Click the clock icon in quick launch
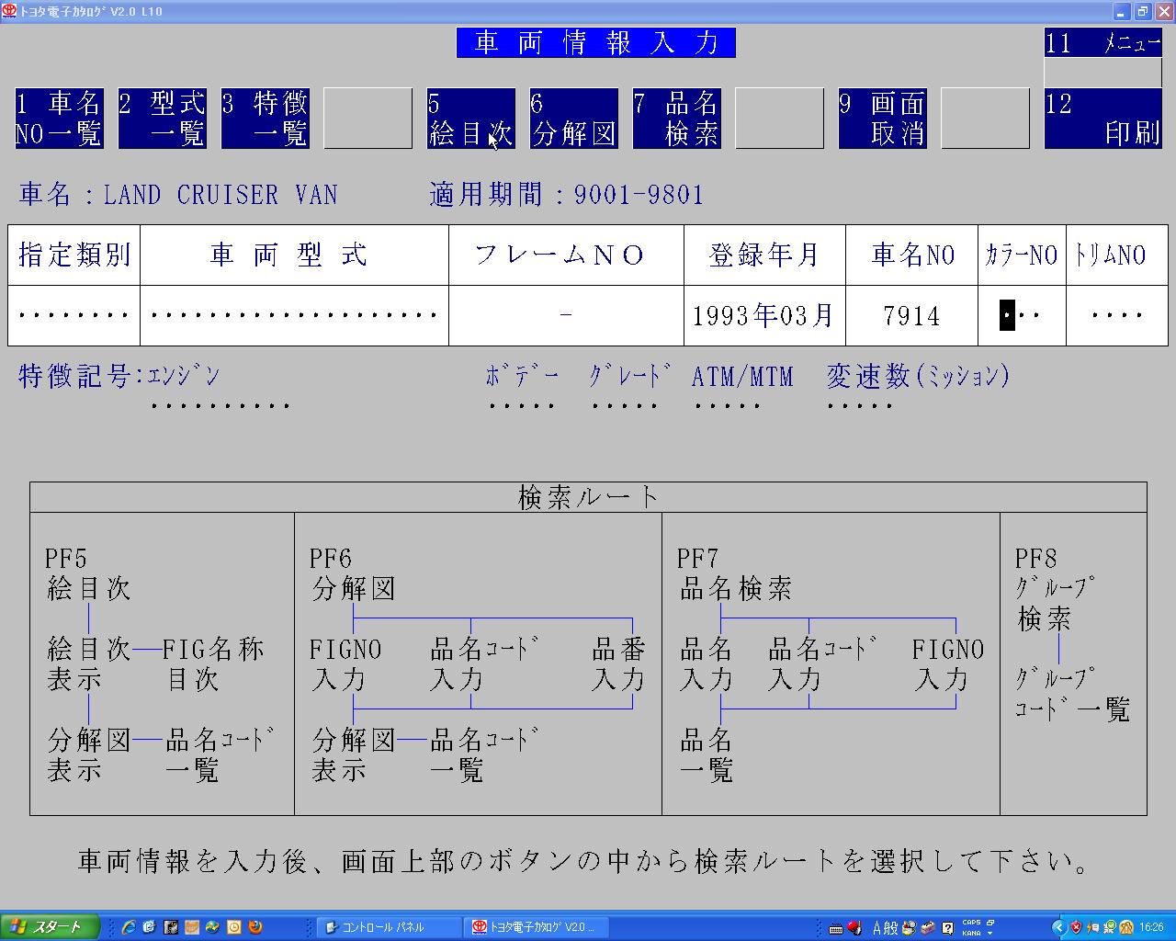 (234, 927)
